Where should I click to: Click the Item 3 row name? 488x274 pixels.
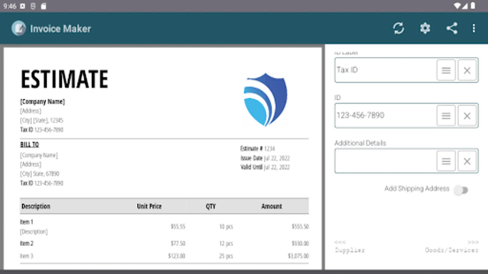27,256
